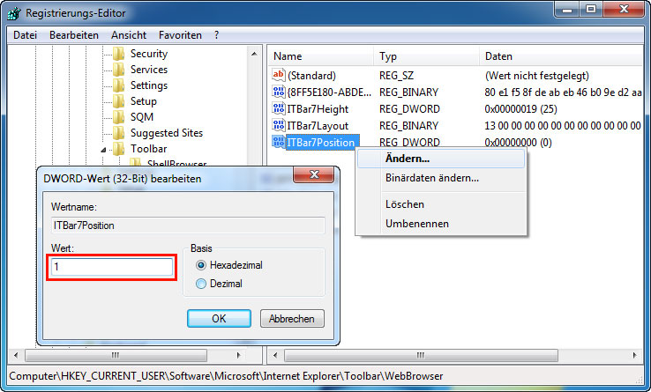
Task: Collapse the Toolbar tree node
Action: (x=104, y=150)
